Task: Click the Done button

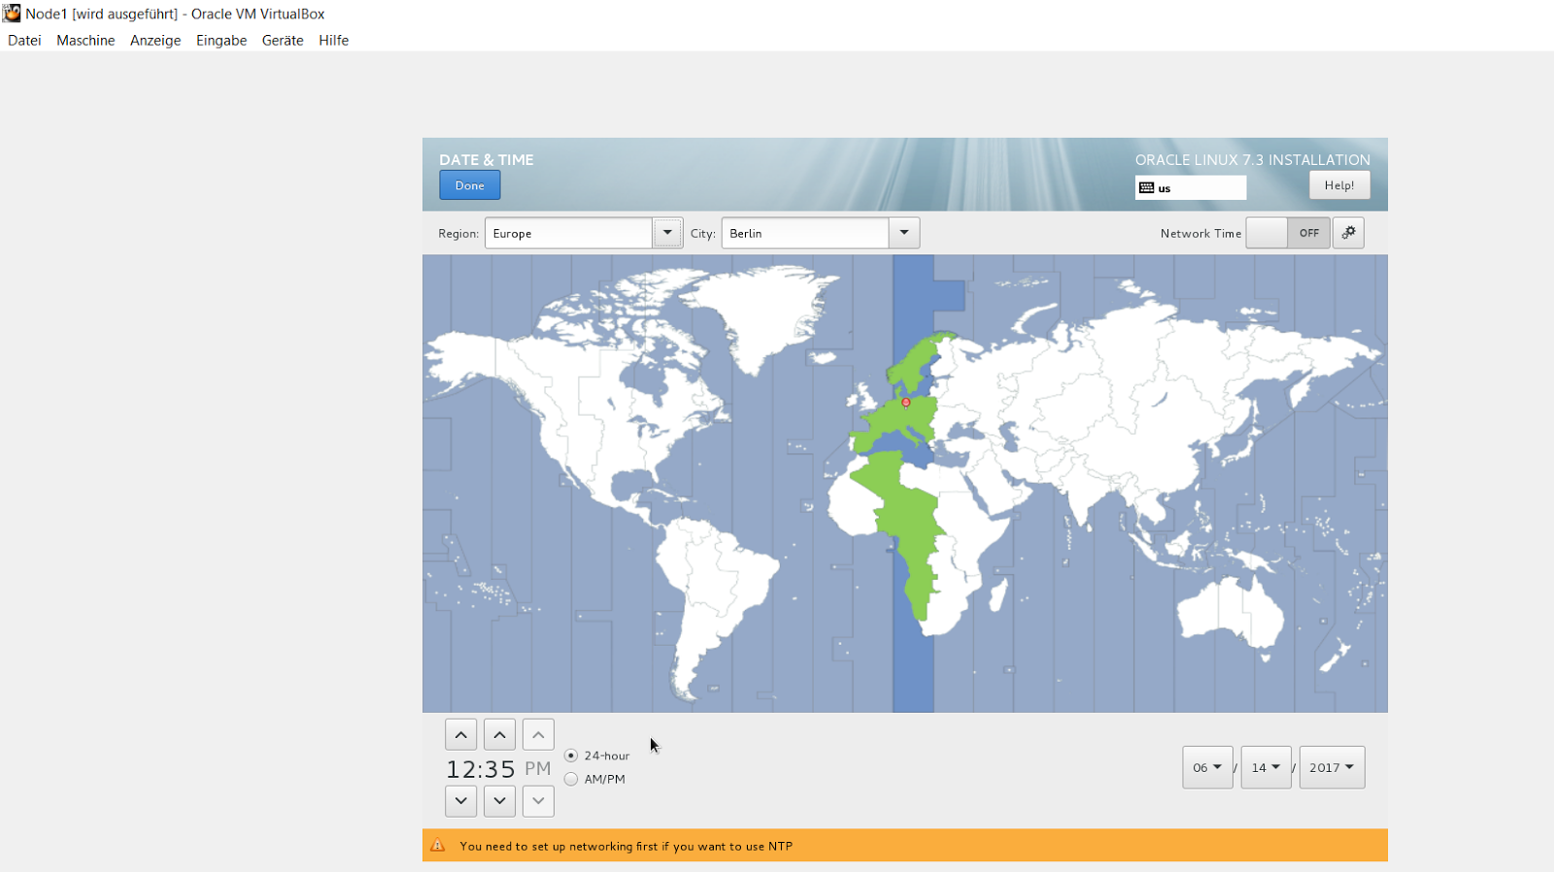Action: coord(469,185)
